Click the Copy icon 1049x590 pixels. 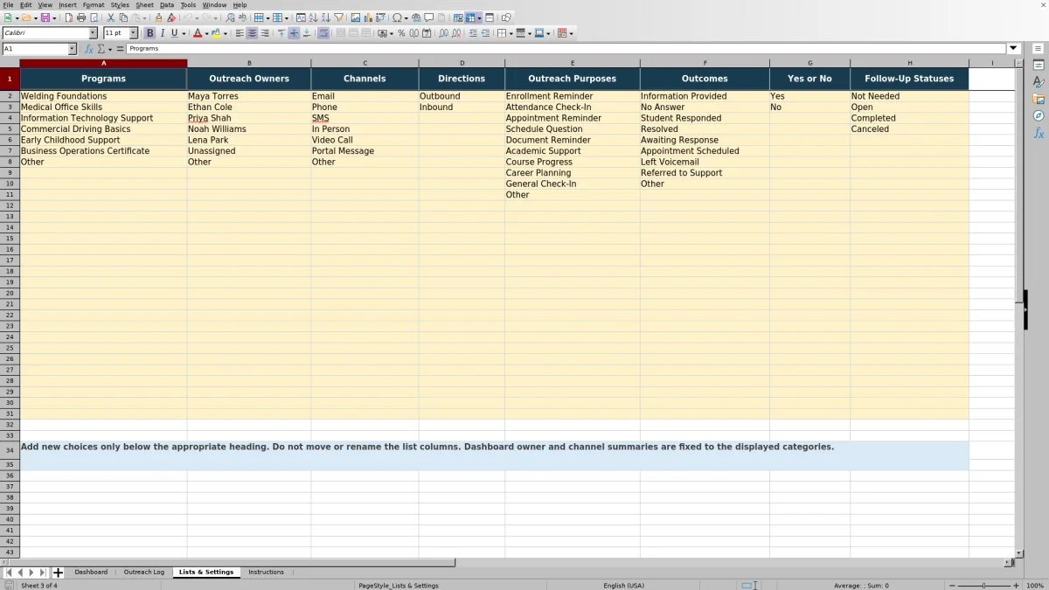click(x=123, y=17)
